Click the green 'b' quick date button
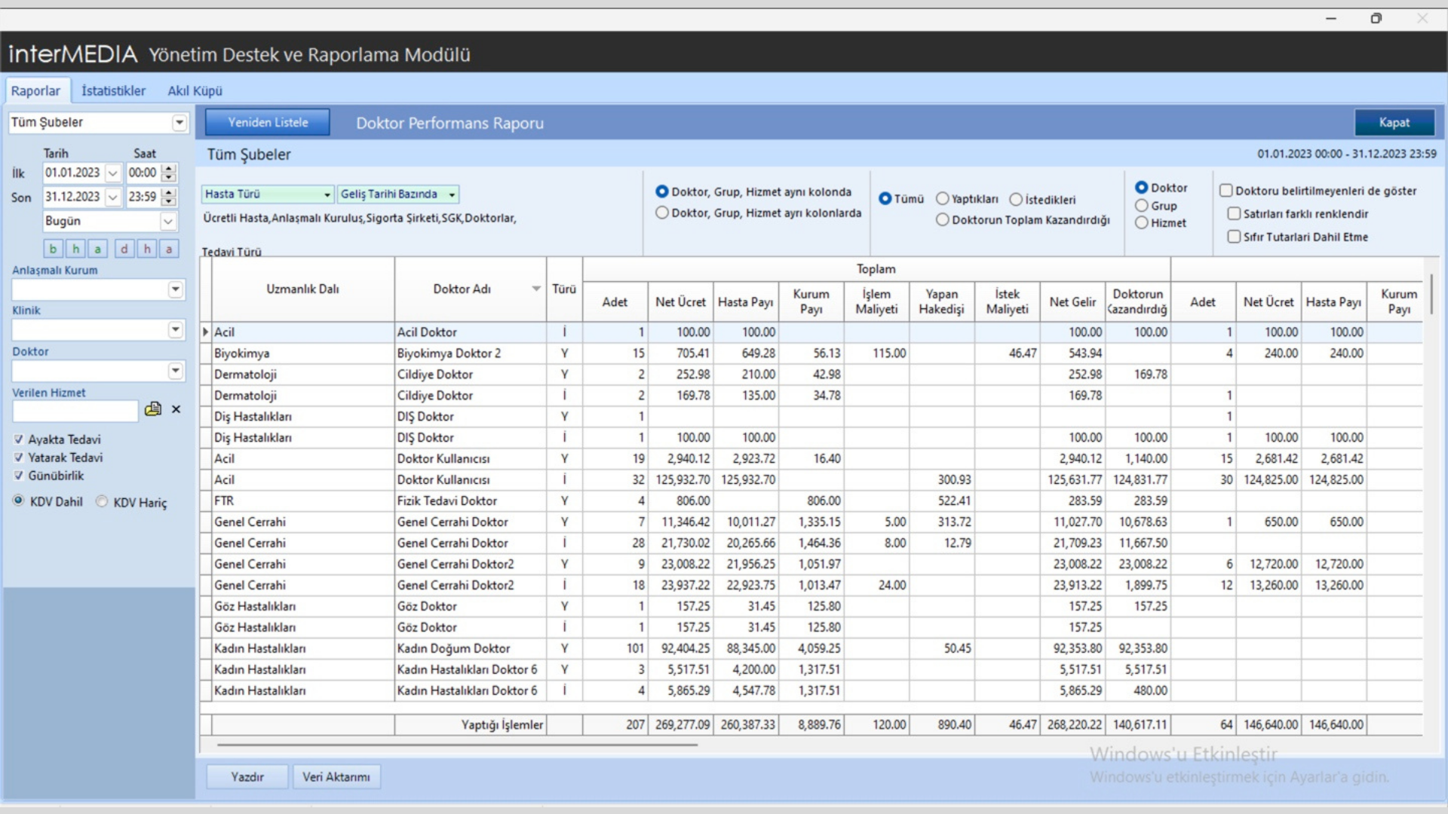 [x=53, y=249]
